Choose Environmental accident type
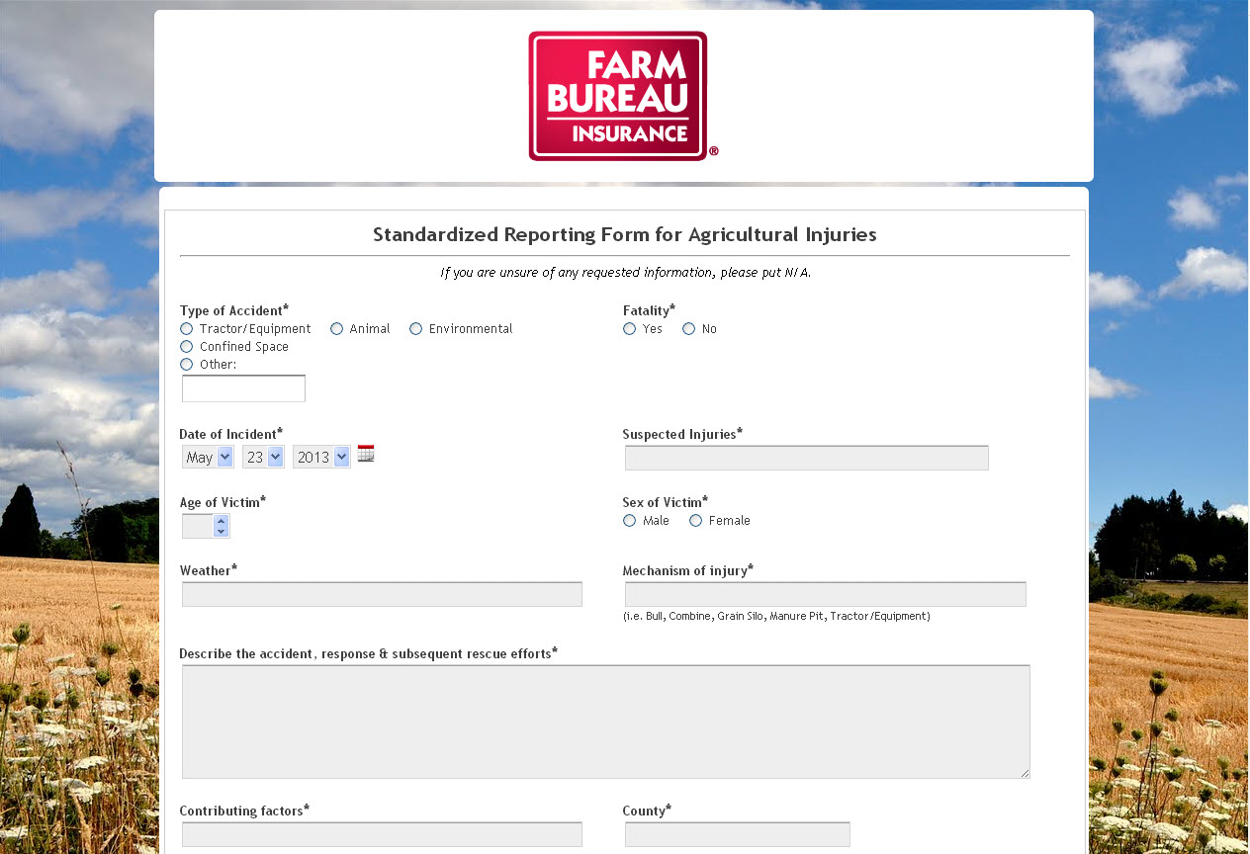Viewport: 1250px width, 854px height. click(416, 329)
